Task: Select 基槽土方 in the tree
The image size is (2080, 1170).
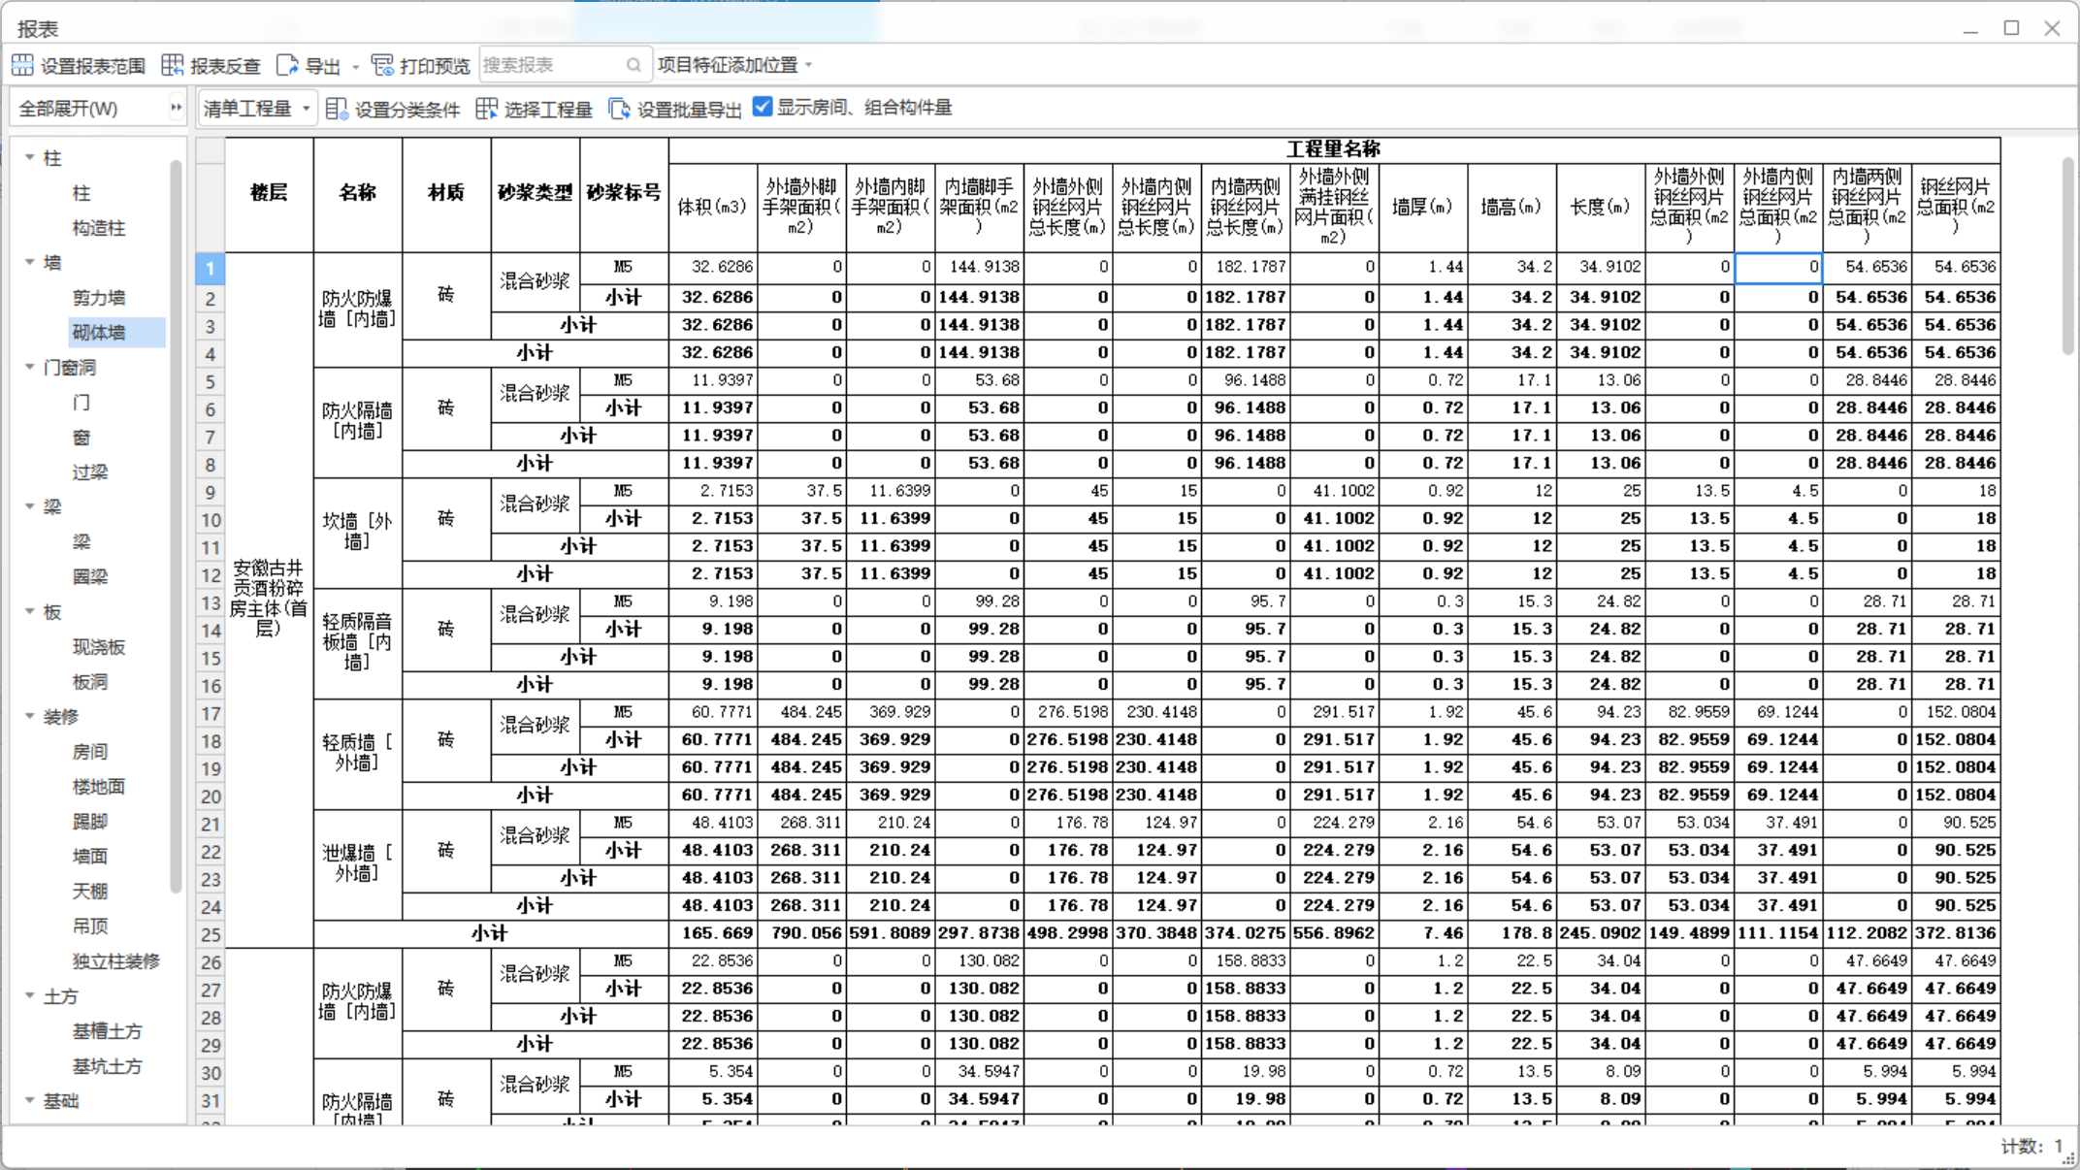Action: pyautogui.click(x=108, y=1031)
